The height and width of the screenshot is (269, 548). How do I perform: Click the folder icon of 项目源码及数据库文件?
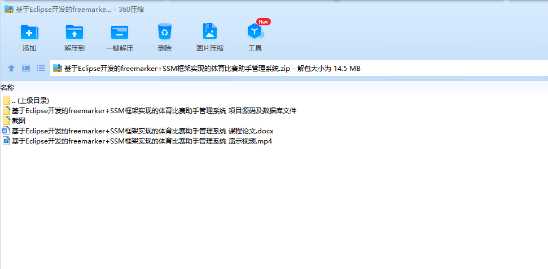click(6, 110)
